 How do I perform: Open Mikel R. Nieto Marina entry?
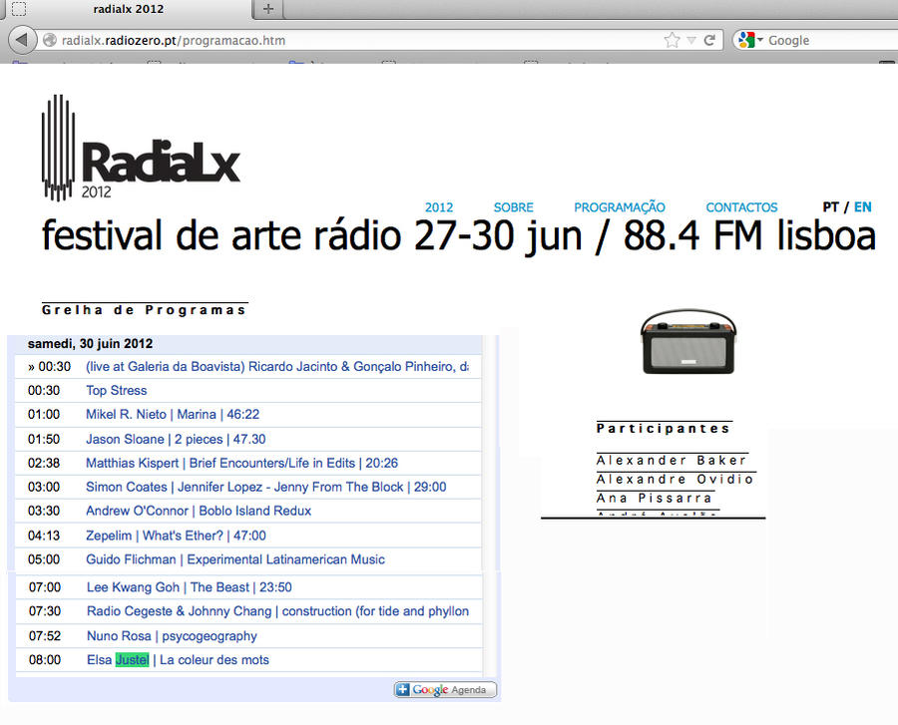[x=173, y=414]
